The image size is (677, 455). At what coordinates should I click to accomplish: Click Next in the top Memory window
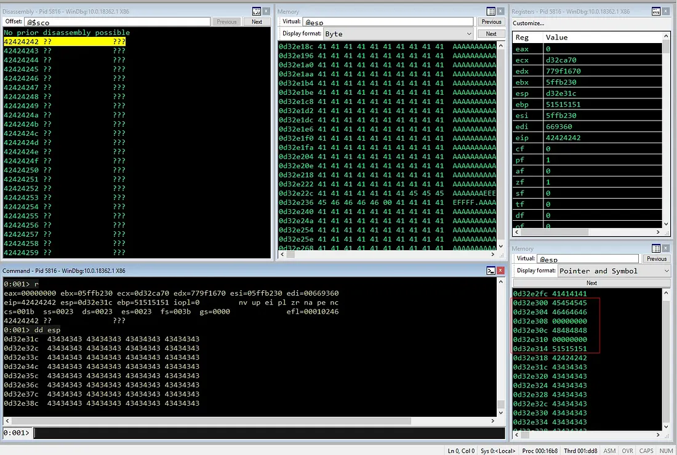[x=491, y=34]
